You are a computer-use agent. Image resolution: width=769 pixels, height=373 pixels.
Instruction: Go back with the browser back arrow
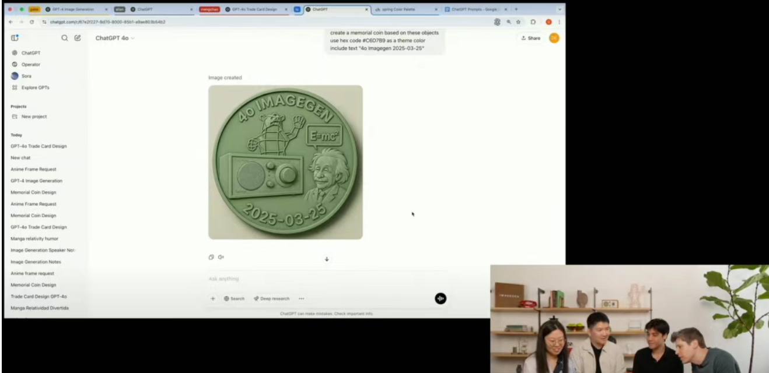click(x=11, y=22)
